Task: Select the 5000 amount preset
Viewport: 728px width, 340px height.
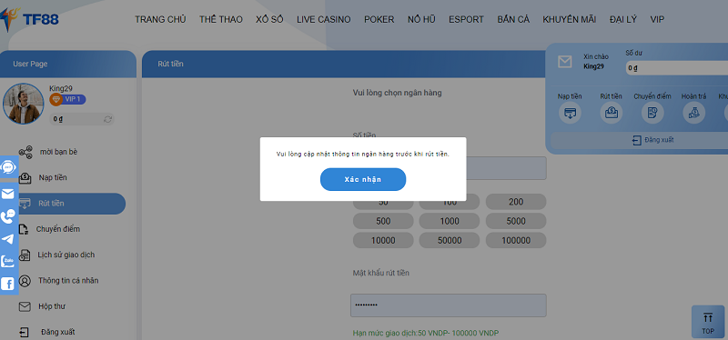Action: pos(516,221)
